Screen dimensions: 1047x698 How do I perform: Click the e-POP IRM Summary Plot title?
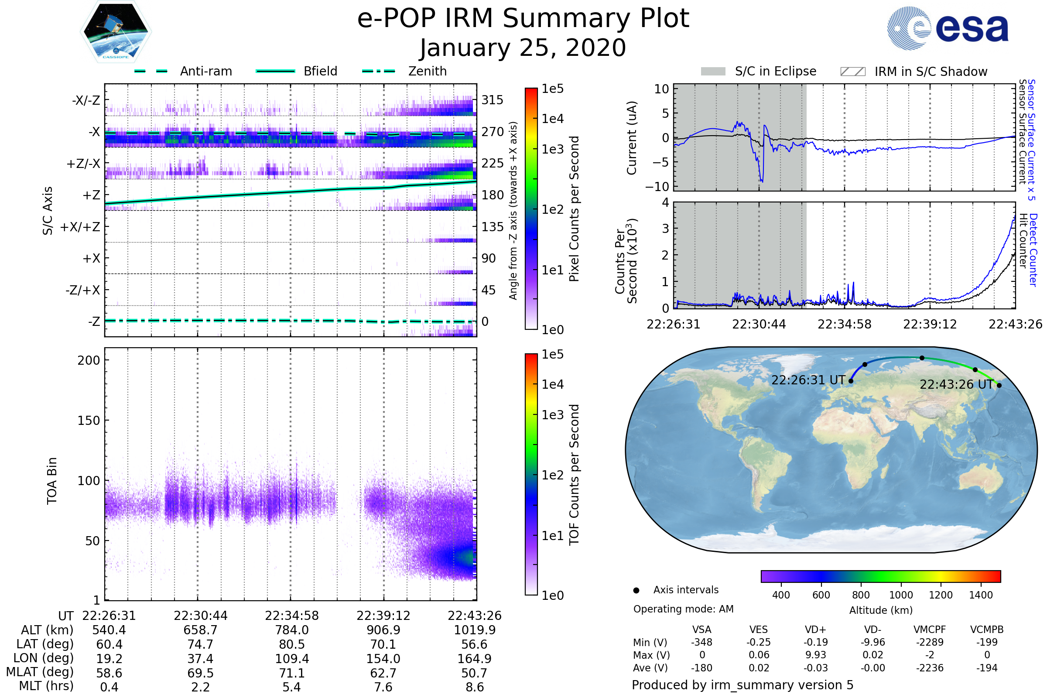tap(523, 19)
